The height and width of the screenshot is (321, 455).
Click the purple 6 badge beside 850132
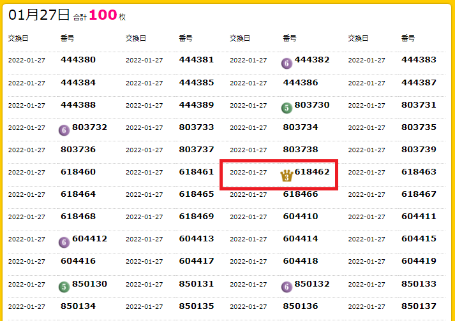click(287, 287)
